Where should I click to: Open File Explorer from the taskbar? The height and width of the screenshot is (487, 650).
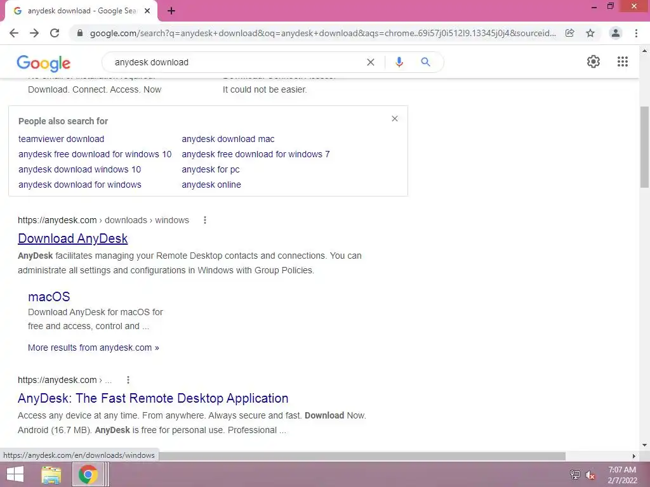tap(51, 474)
